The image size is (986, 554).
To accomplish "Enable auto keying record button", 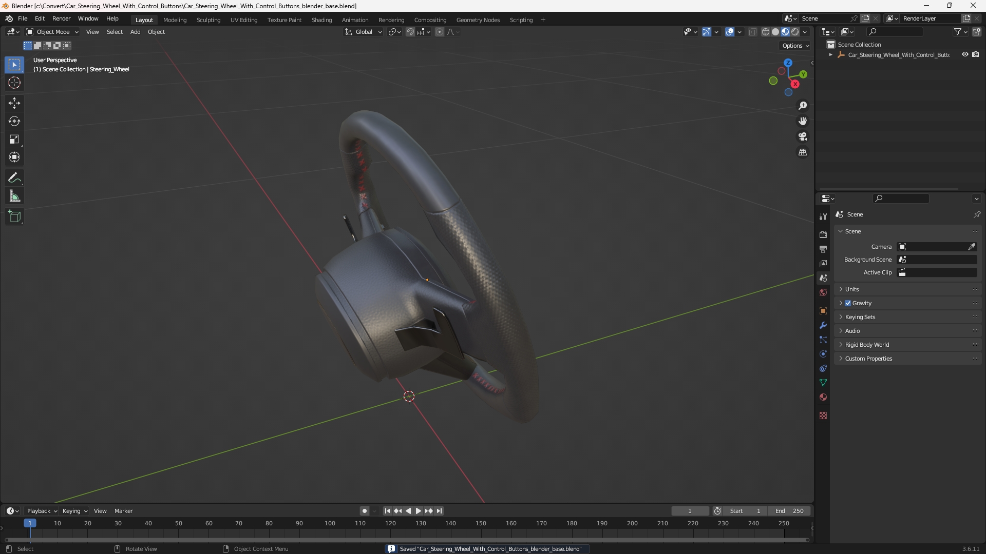I will [365, 511].
